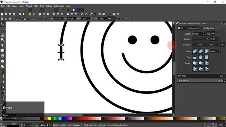Set square cap style
The width and height of the screenshot is (226, 127).
[x=207, y=58]
